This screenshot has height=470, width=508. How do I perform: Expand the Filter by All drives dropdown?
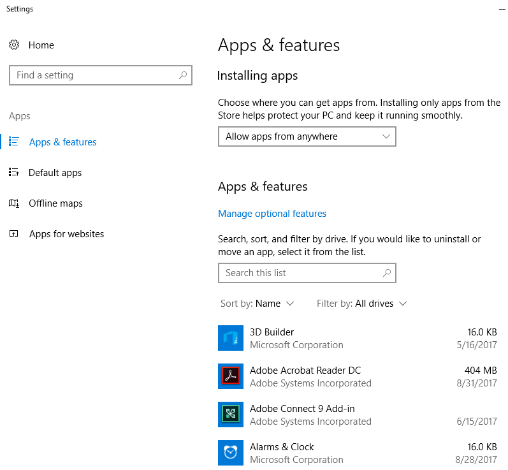pyautogui.click(x=361, y=304)
